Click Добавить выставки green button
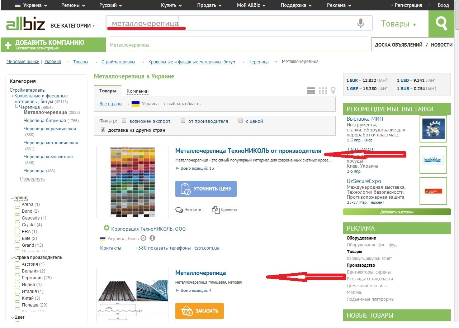Viewport: 459px width, 328px height. (397, 212)
